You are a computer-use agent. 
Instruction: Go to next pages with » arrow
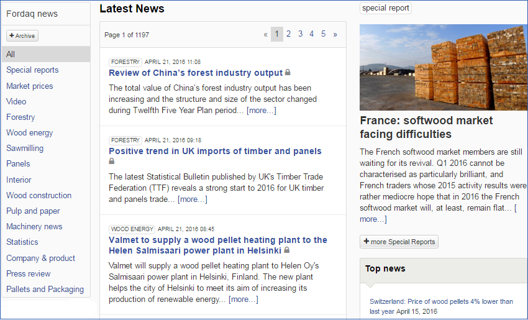coord(335,34)
